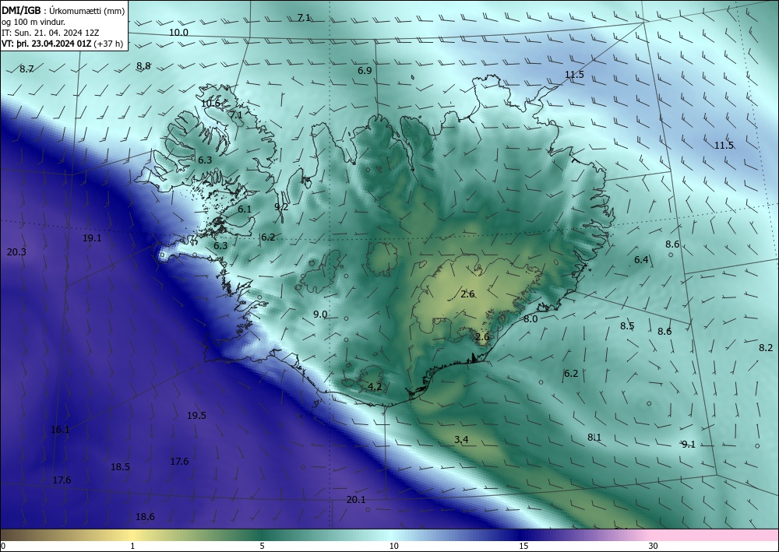The width and height of the screenshot is (779, 552).
Task: Click the map value 20.1
Action: (x=356, y=499)
